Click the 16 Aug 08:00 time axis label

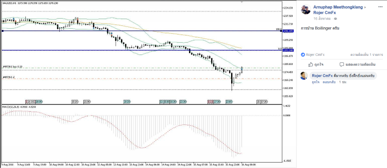click(248, 164)
